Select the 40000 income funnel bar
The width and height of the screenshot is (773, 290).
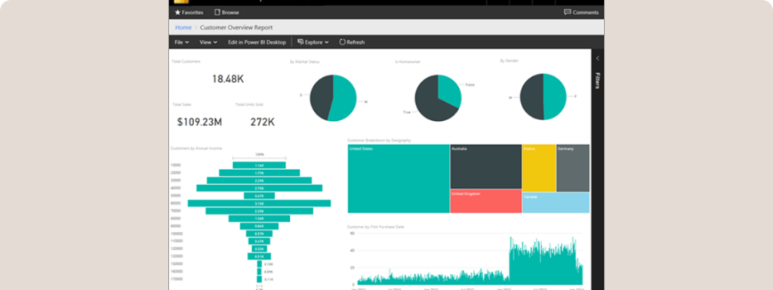260,188
